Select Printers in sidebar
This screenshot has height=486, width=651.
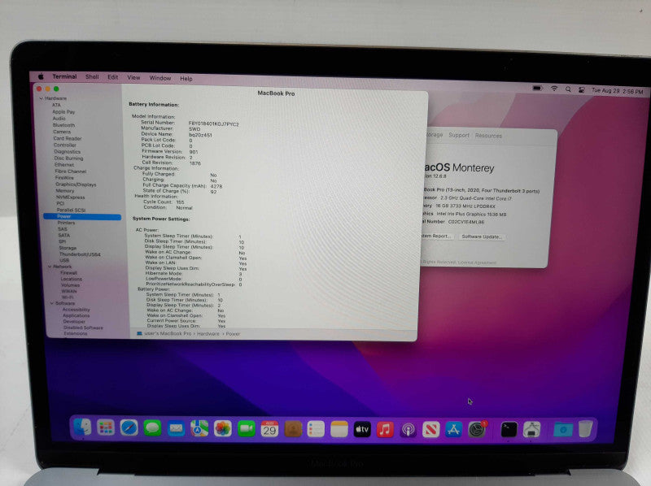pyautogui.click(x=66, y=223)
